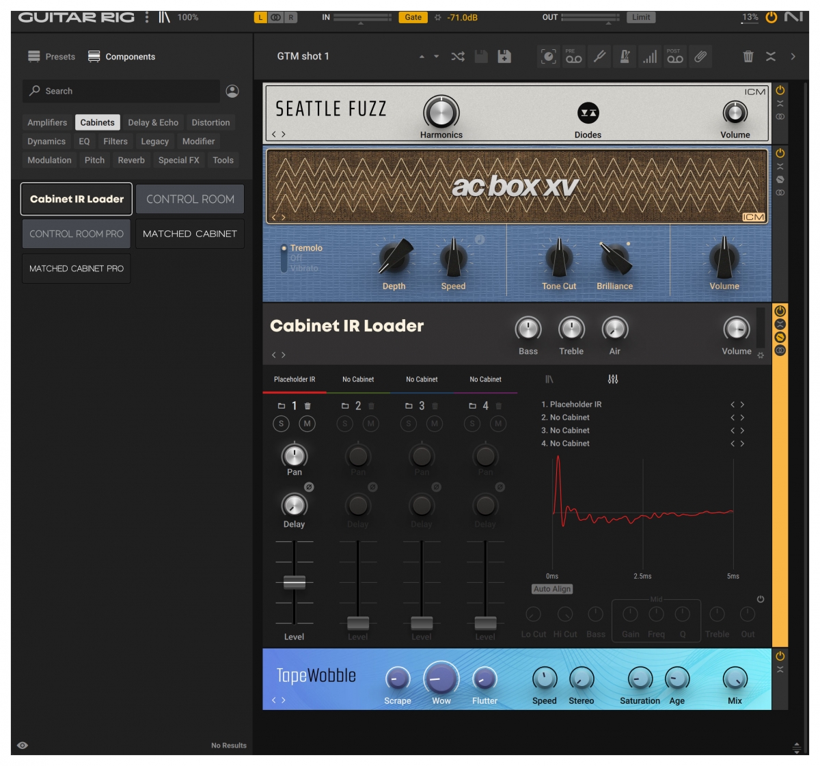Select the Delay & Echo category tag
The height and width of the screenshot is (766, 820).
tap(153, 122)
